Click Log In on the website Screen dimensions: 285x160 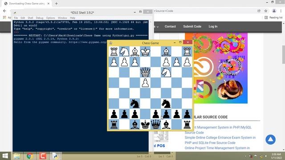coord(213,27)
